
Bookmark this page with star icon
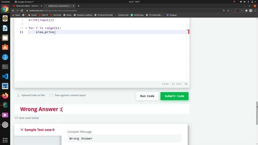(x=228, y=10)
